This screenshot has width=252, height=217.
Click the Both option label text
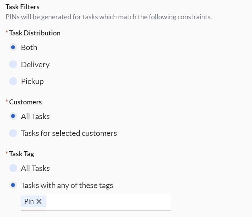(29, 48)
